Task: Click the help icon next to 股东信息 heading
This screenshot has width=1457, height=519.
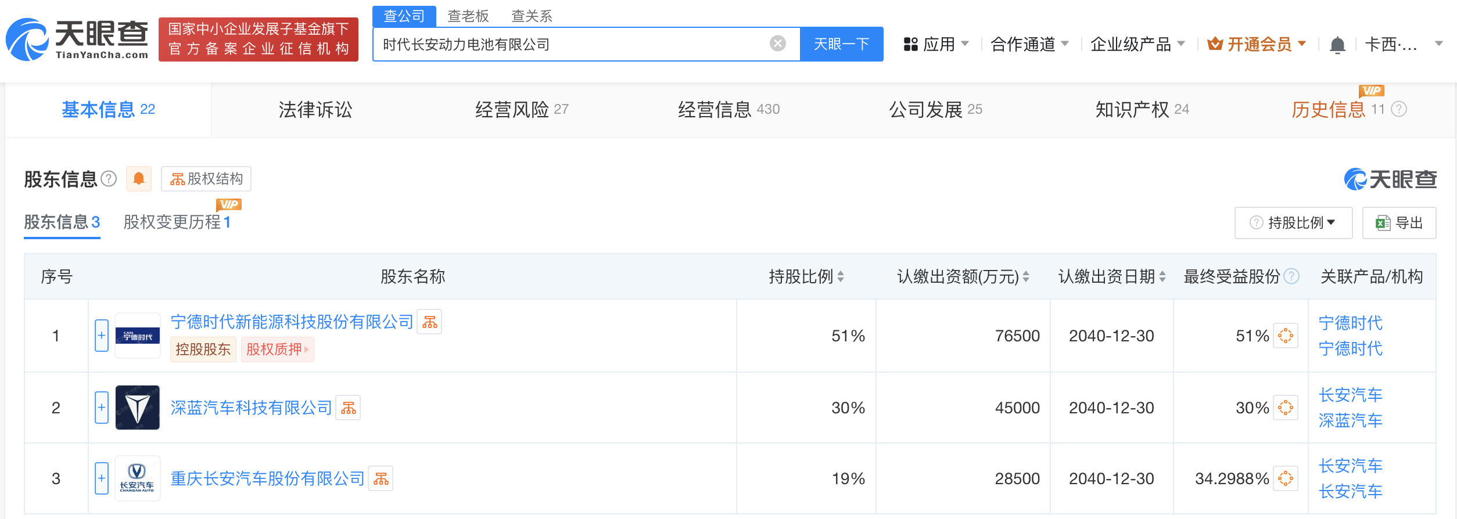Action: coord(109,178)
